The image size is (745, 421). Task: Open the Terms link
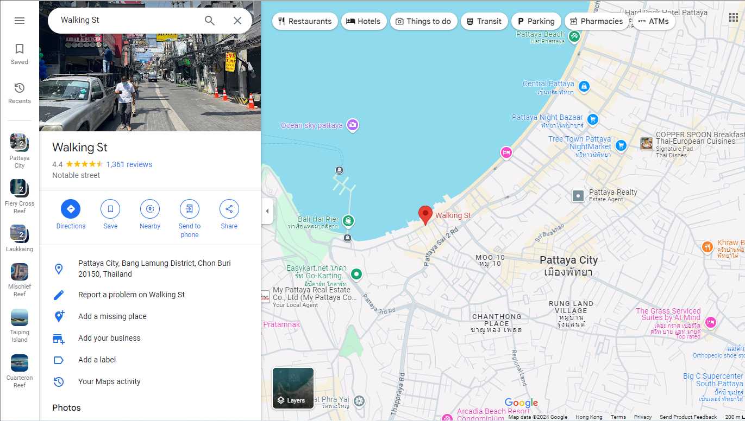tap(618, 417)
